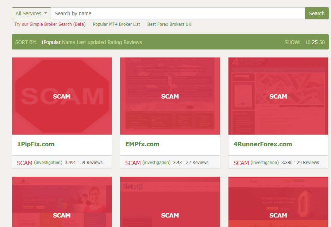The width and height of the screenshot is (331, 227).
Task: Show 25 results per page
Action: click(x=315, y=42)
